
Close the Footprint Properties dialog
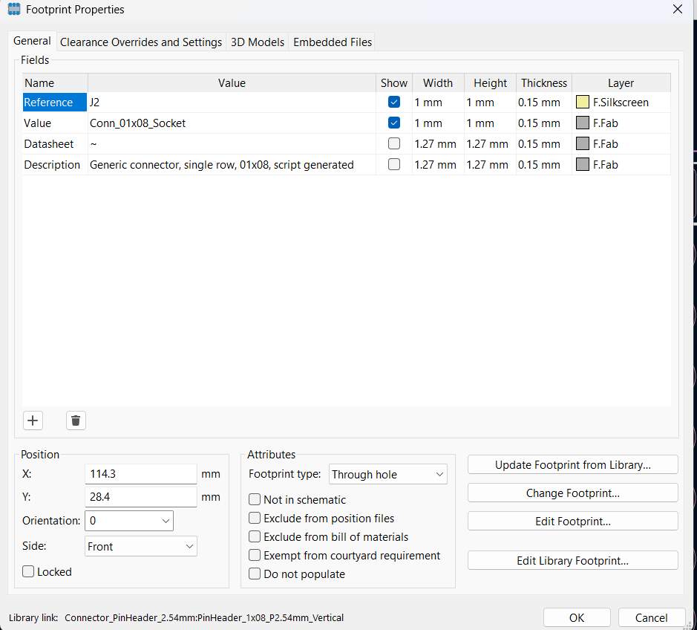click(x=677, y=9)
